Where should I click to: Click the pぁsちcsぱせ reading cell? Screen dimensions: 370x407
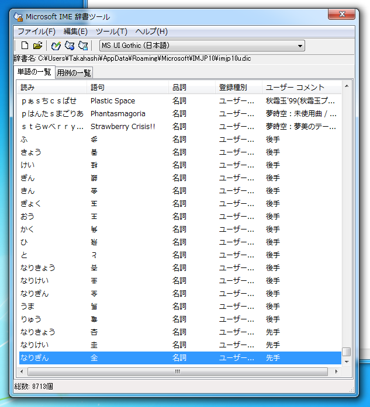coord(49,100)
